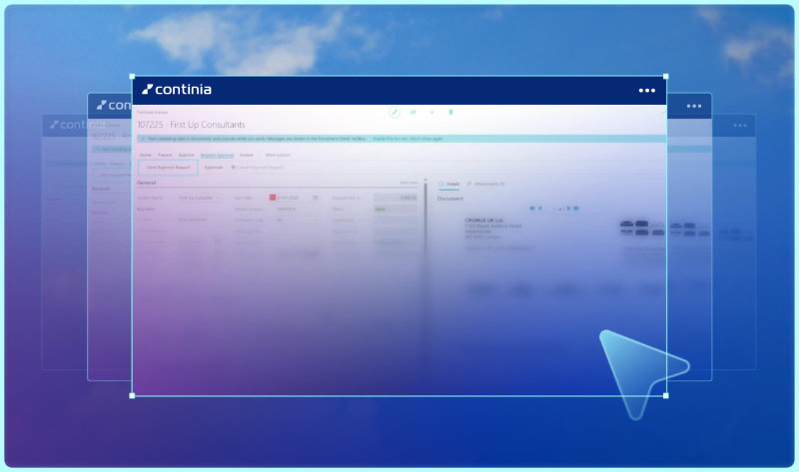Go to last document page arrow
Screen dimensions: 799x472
pos(576,209)
